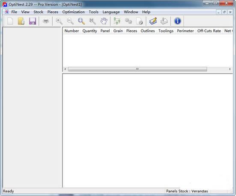Click the document icon beside File menu

click(x=7, y=12)
